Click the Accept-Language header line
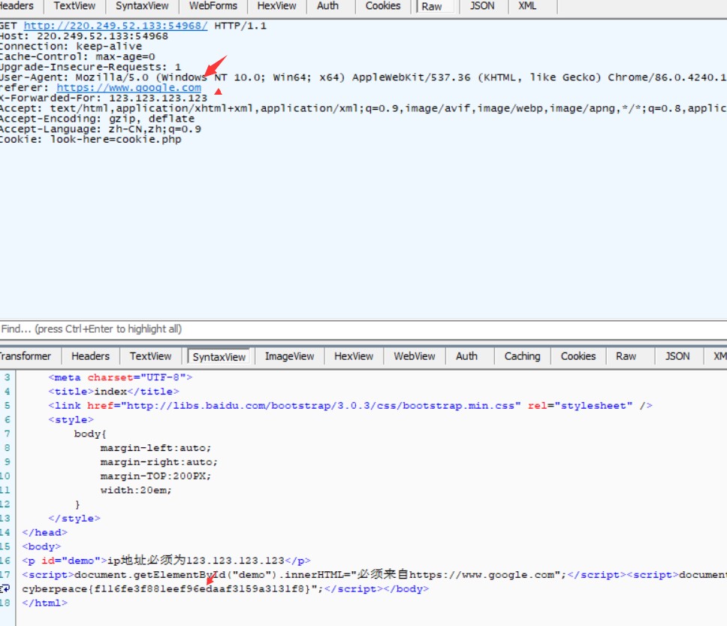The image size is (727, 626). click(x=101, y=129)
